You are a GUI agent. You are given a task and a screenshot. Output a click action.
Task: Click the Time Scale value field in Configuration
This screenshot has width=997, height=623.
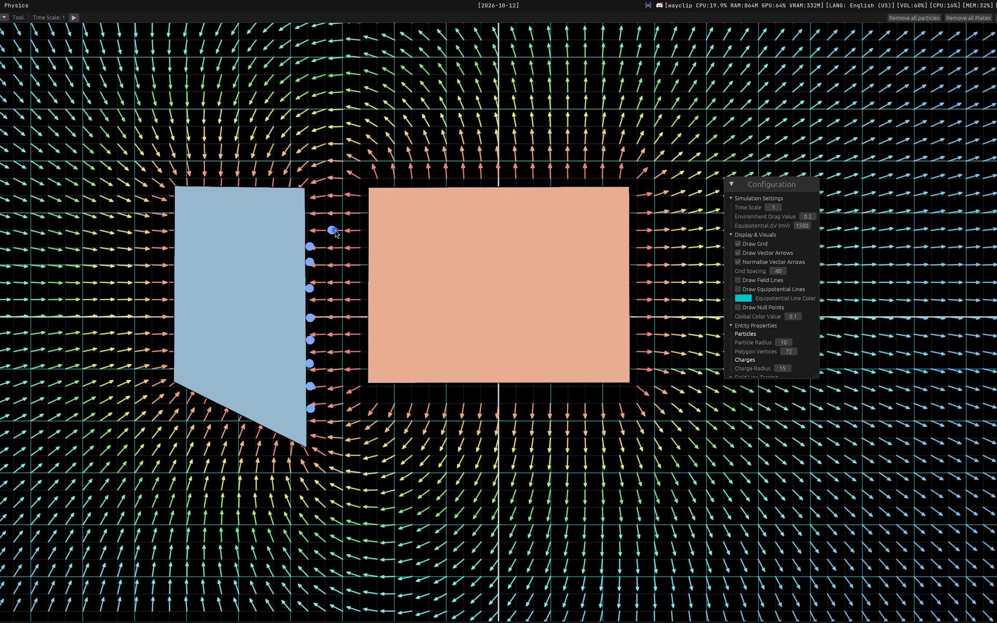click(x=773, y=207)
